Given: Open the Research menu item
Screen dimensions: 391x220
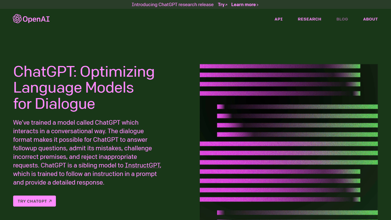Looking at the screenshot, I should (309, 19).
